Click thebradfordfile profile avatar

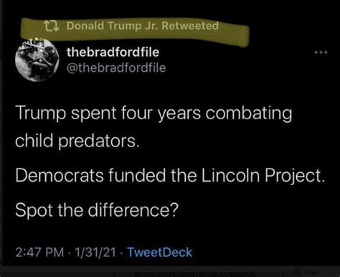click(37, 60)
